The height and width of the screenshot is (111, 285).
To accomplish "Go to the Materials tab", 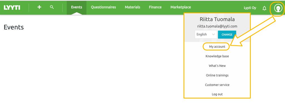I will click(133, 7).
